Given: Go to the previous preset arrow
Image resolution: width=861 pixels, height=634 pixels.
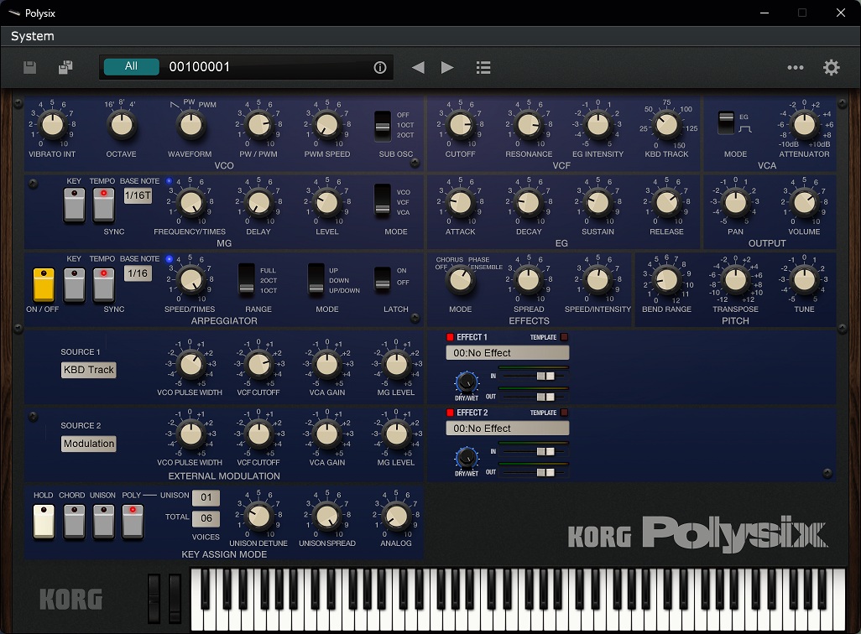Looking at the screenshot, I should [418, 68].
